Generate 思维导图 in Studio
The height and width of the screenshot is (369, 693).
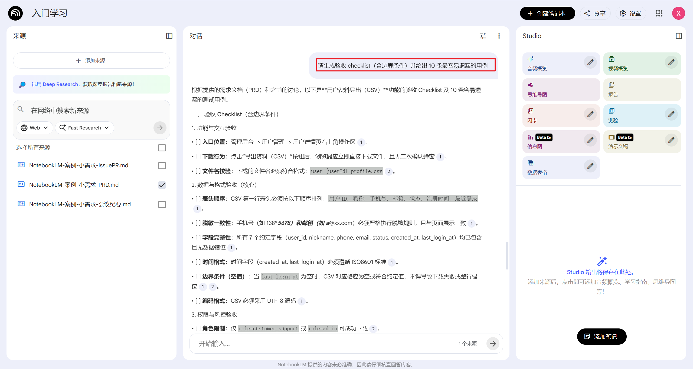coord(561,90)
